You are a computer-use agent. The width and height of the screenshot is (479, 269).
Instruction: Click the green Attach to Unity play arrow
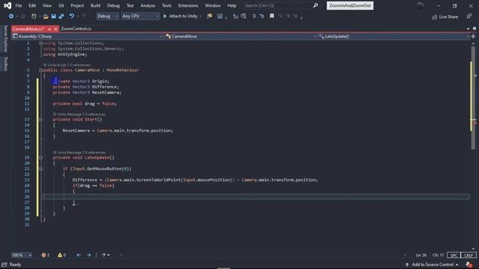(165, 16)
